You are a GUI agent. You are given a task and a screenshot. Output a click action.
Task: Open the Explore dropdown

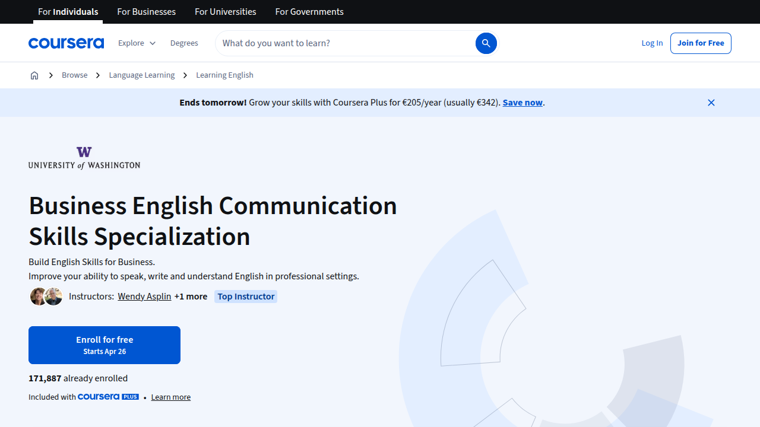point(136,43)
